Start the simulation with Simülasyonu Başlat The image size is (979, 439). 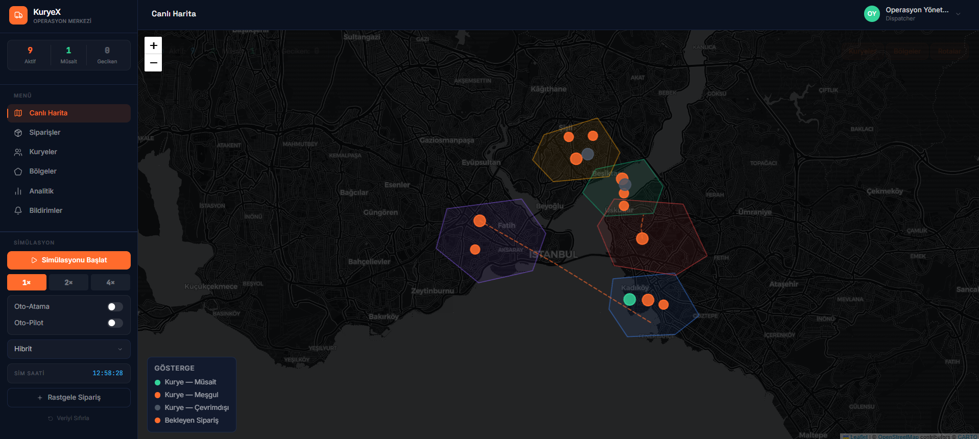point(69,260)
